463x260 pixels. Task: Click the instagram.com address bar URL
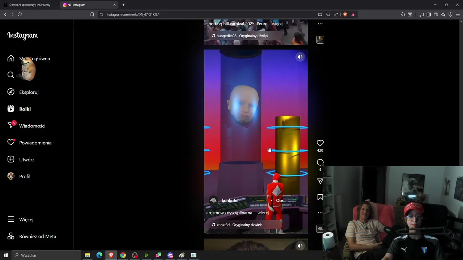tap(133, 14)
